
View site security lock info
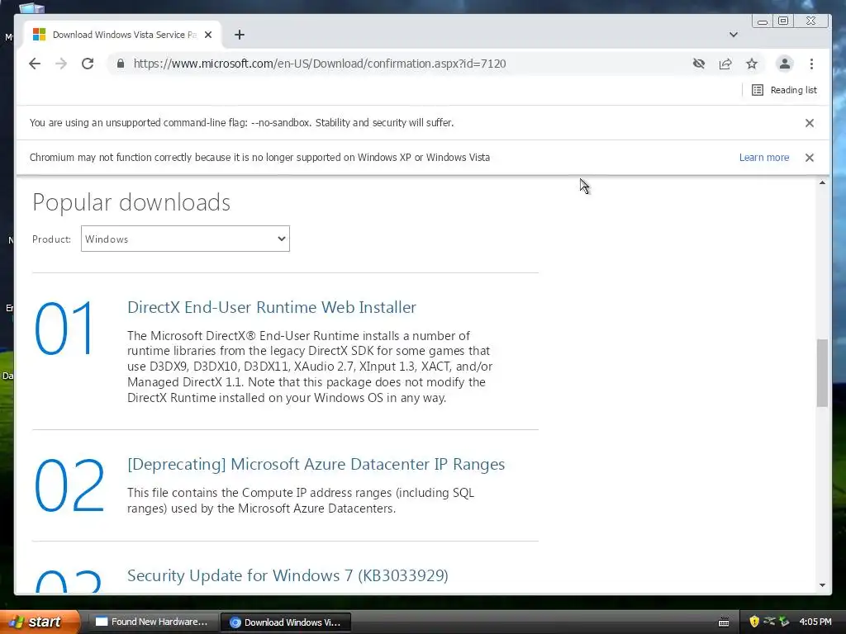121,64
